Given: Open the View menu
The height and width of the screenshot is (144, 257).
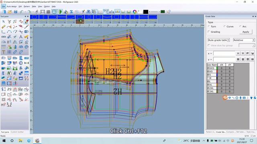Looking at the screenshot, I should click(x=40, y=6).
